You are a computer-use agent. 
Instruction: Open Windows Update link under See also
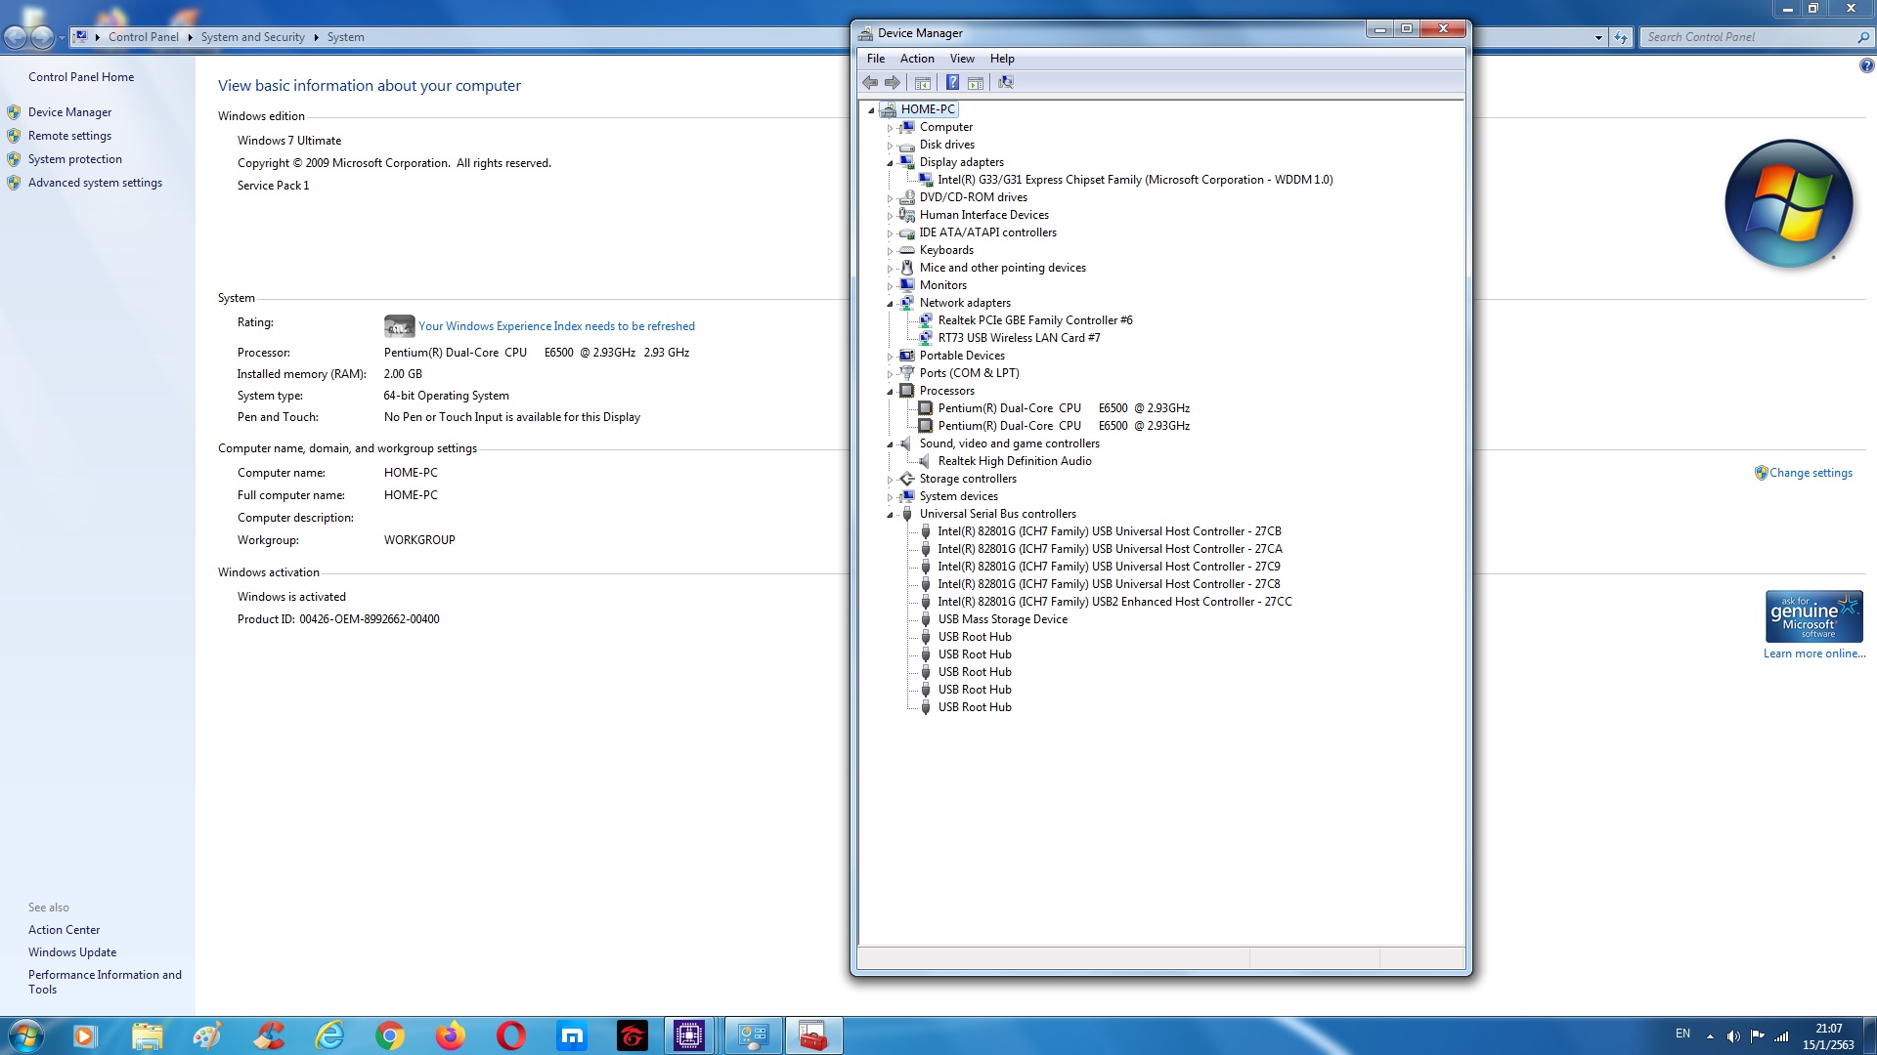coord(72,952)
